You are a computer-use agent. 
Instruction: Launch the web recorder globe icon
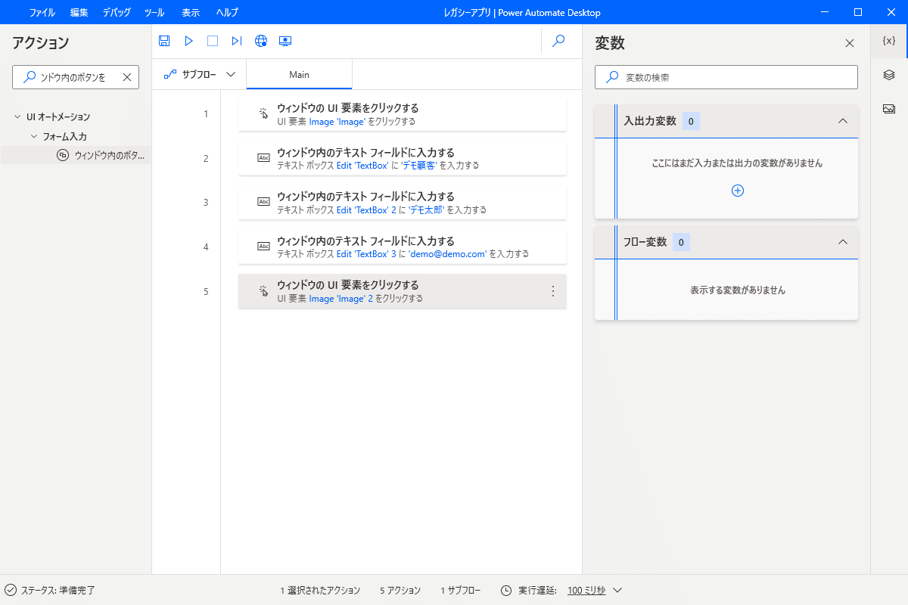[x=260, y=41]
